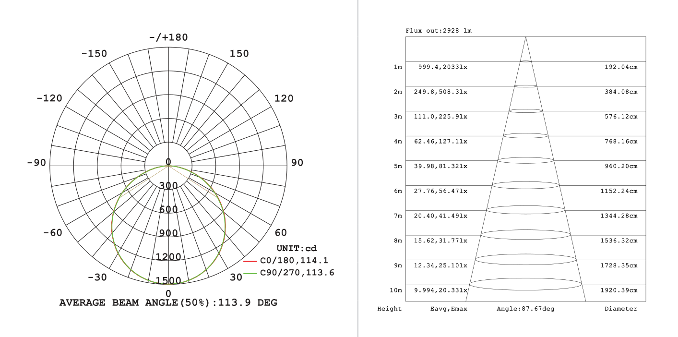Click the '1536.32cm' diameter value
678x337 pixels.
[x=619, y=241]
